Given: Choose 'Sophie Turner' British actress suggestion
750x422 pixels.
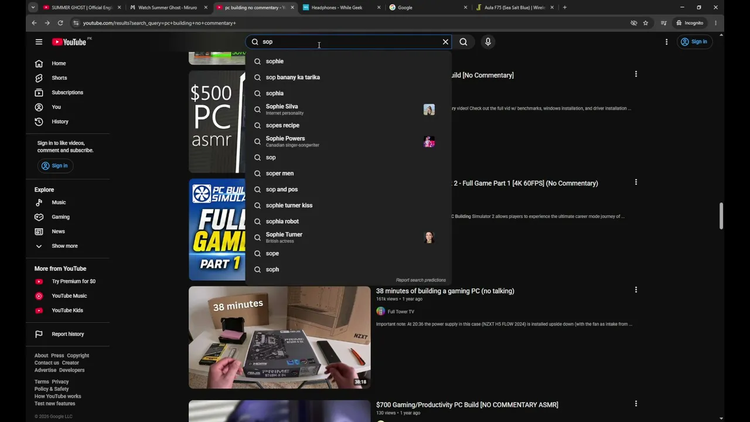Looking at the screenshot, I should click(349, 237).
